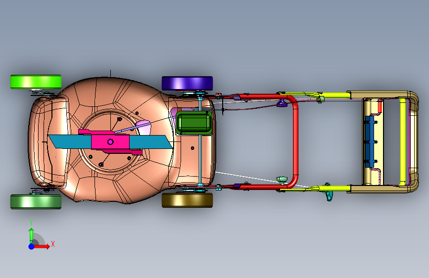Image resolution: width=429 pixels, height=278 pixels.
Task: Select the yellow vertical grip bar of the upper handle
Action: 402,141
